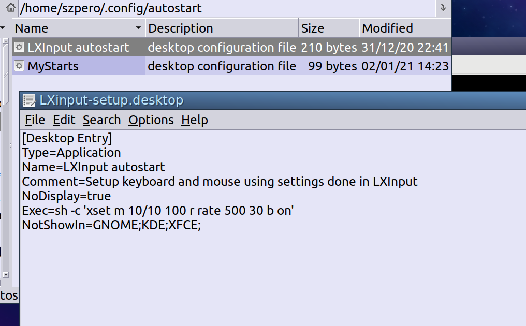
Task: Open the Help menu
Action: pyautogui.click(x=195, y=120)
